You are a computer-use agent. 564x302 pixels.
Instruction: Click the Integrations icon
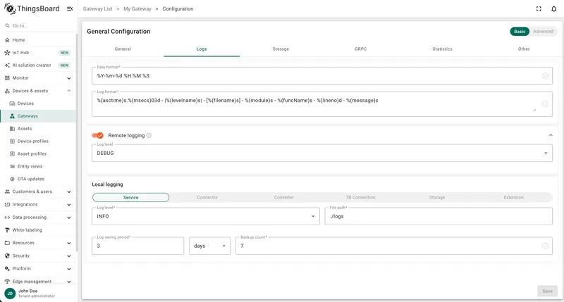pos(7,204)
